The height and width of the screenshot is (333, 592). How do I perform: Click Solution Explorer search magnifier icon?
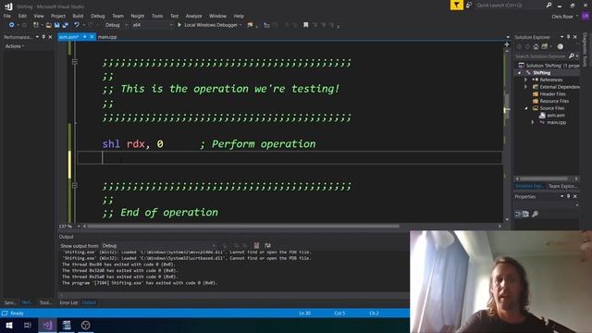tap(572, 55)
